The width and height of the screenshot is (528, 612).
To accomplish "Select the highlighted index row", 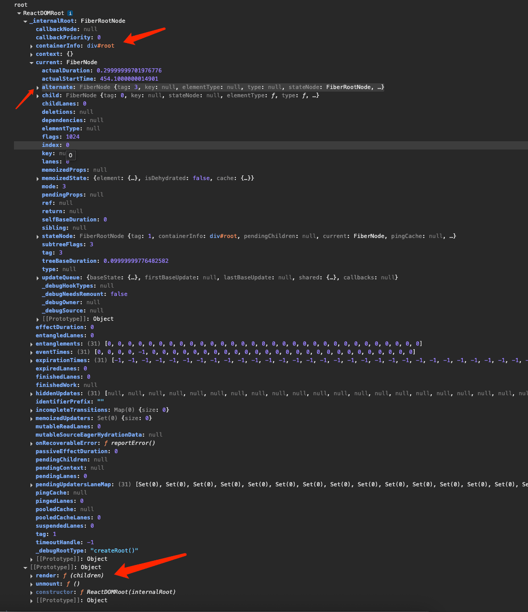I will pyautogui.click(x=271, y=145).
